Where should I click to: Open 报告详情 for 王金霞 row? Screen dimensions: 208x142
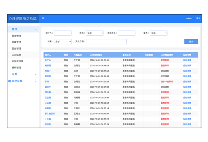pyautogui.click(x=187, y=98)
